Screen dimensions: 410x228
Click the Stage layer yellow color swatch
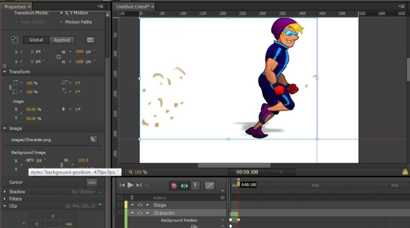[x=126, y=205]
